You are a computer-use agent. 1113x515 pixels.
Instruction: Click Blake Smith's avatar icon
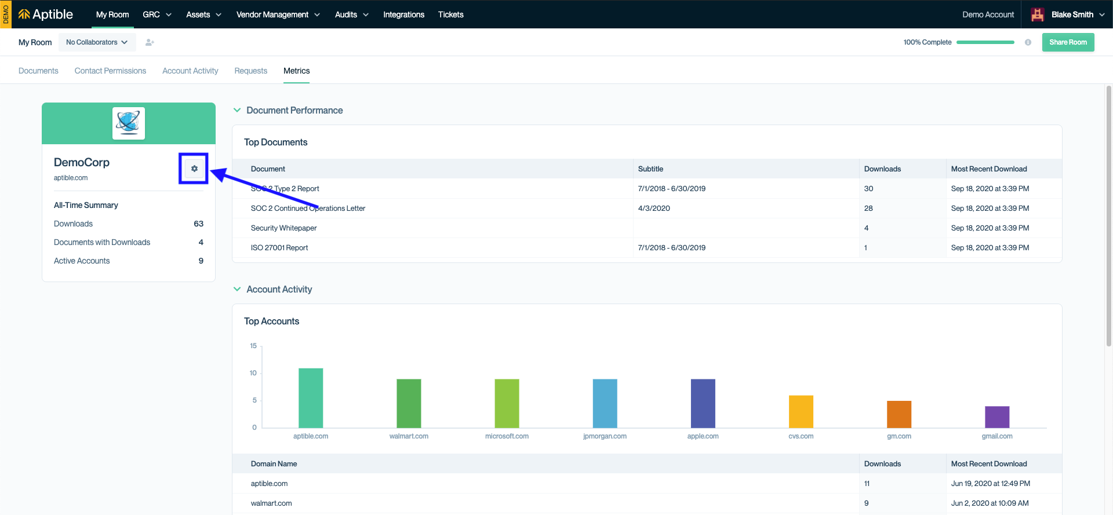[1038, 14]
